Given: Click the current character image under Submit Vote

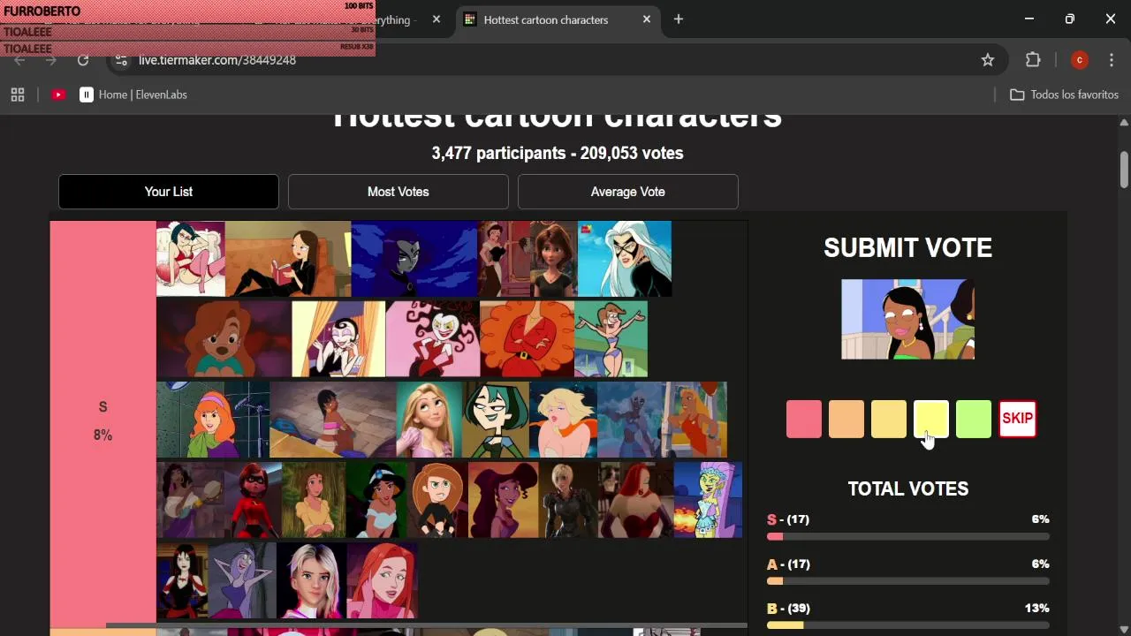Looking at the screenshot, I should (x=907, y=320).
